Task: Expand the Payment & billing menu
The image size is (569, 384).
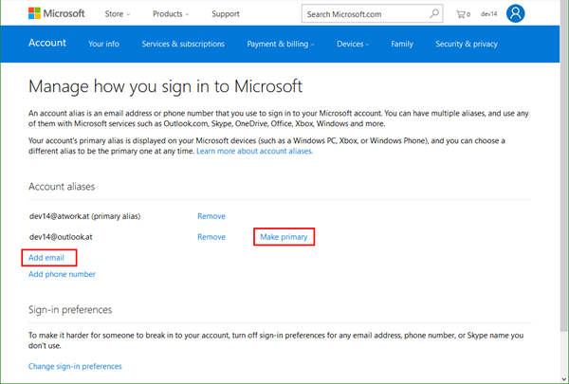Action: tap(281, 44)
